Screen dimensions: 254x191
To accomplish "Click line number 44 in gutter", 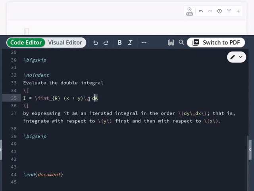I will coord(14,175).
